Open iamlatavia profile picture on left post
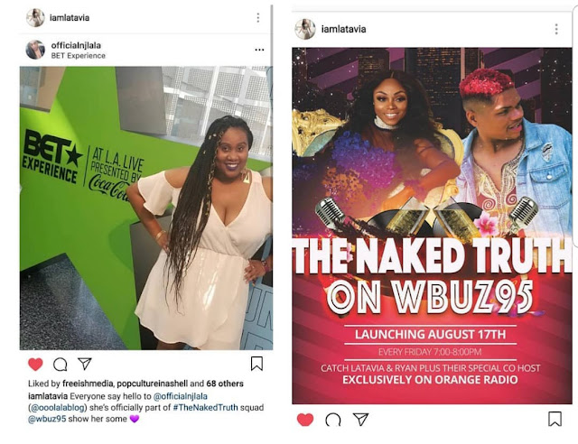578x444 pixels. click(x=35, y=17)
